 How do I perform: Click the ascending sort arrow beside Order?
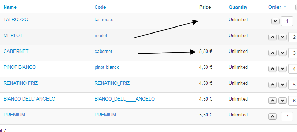(285, 7)
